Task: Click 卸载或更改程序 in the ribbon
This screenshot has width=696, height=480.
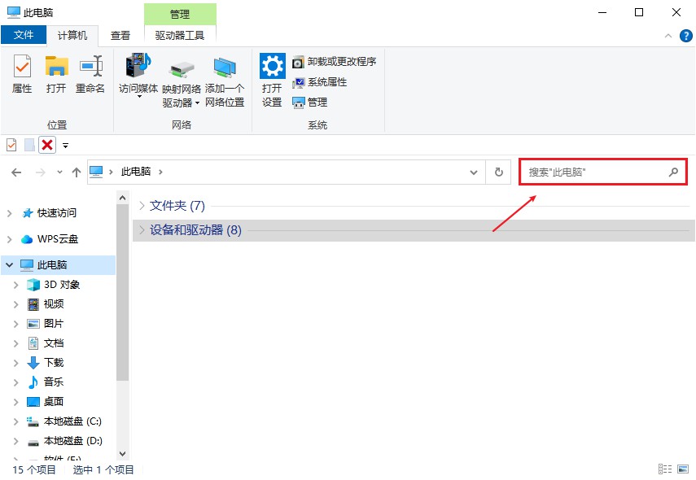Action: click(x=335, y=62)
